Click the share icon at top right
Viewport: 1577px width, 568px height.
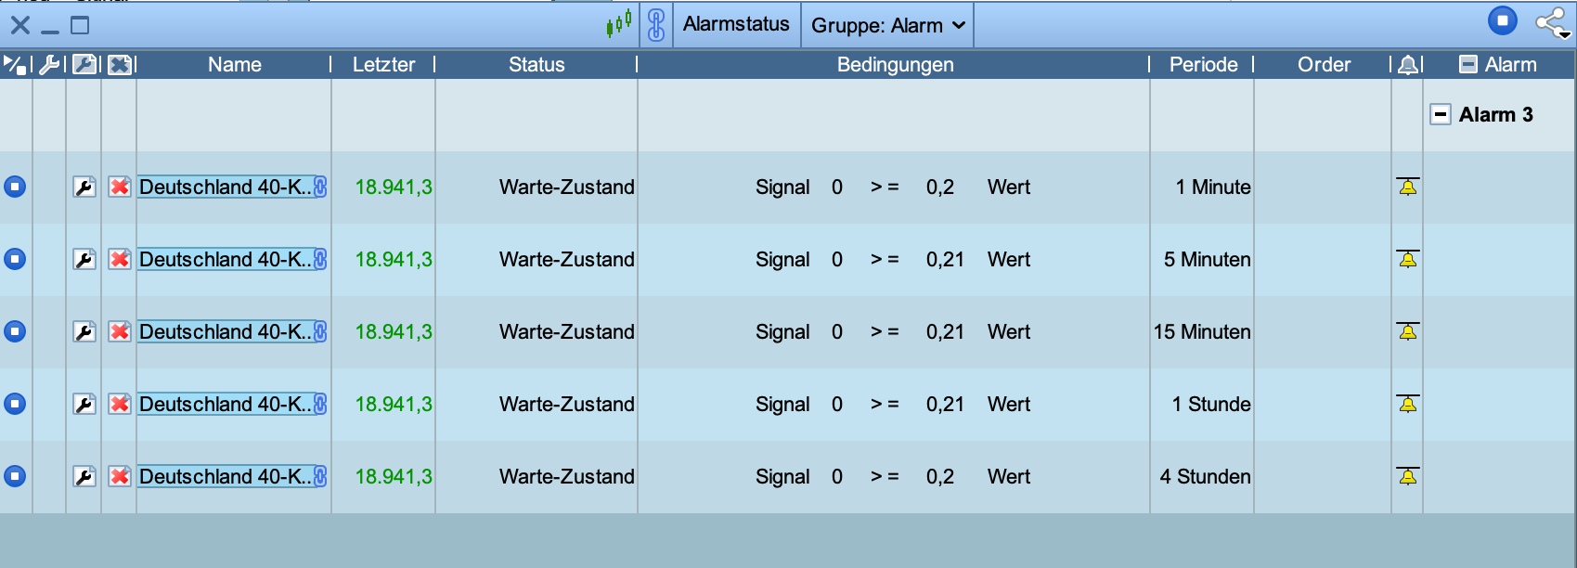click(1551, 22)
